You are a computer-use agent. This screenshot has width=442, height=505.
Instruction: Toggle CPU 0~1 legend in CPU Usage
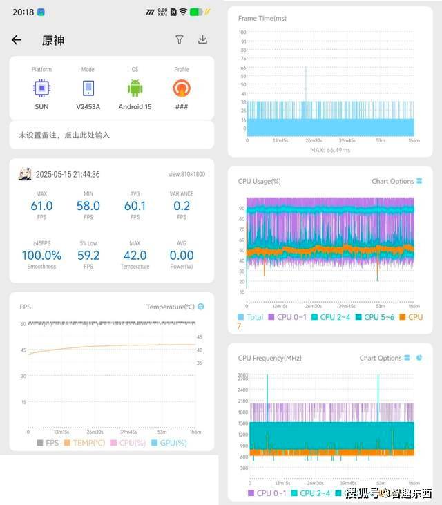tap(287, 317)
